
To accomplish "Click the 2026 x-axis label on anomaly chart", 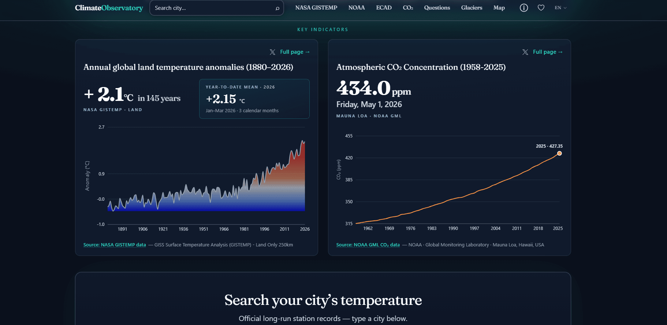I will tap(305, 229).
